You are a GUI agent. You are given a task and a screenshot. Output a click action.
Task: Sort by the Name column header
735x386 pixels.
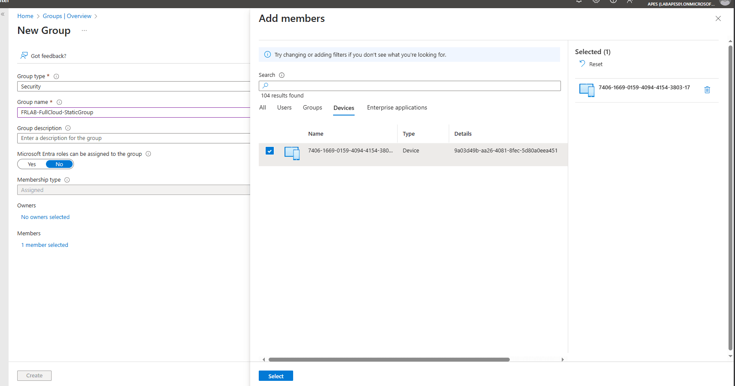click(315, 134)
